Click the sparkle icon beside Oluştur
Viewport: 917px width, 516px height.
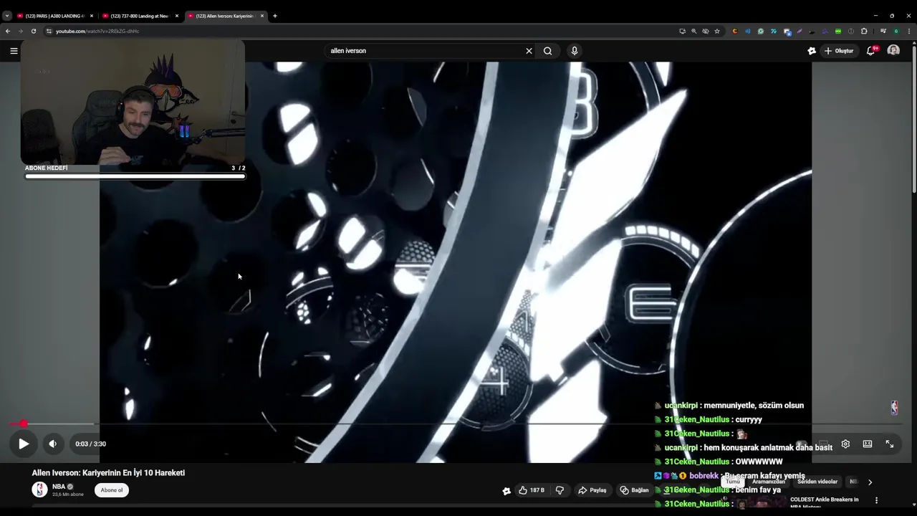(x=811, y=51)
